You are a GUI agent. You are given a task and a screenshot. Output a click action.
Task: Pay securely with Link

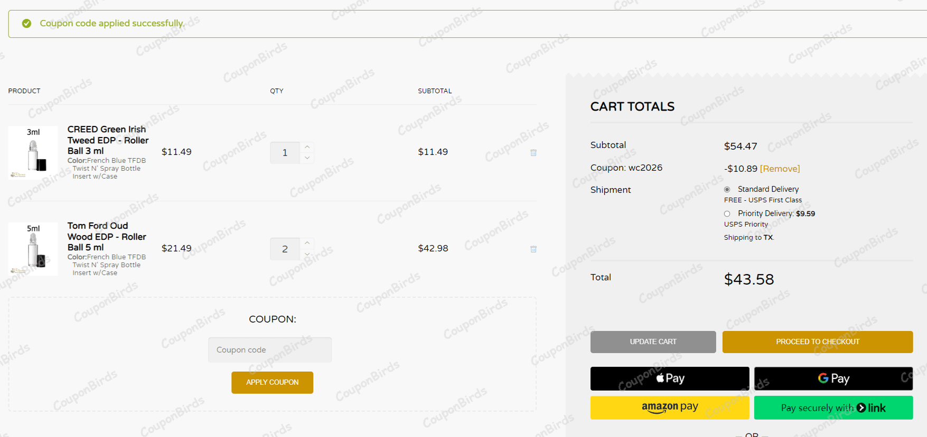tap(834, 407)
